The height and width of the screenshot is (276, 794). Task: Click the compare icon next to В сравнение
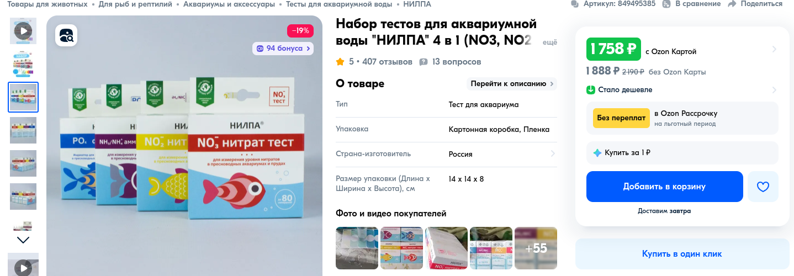[666, 4]
